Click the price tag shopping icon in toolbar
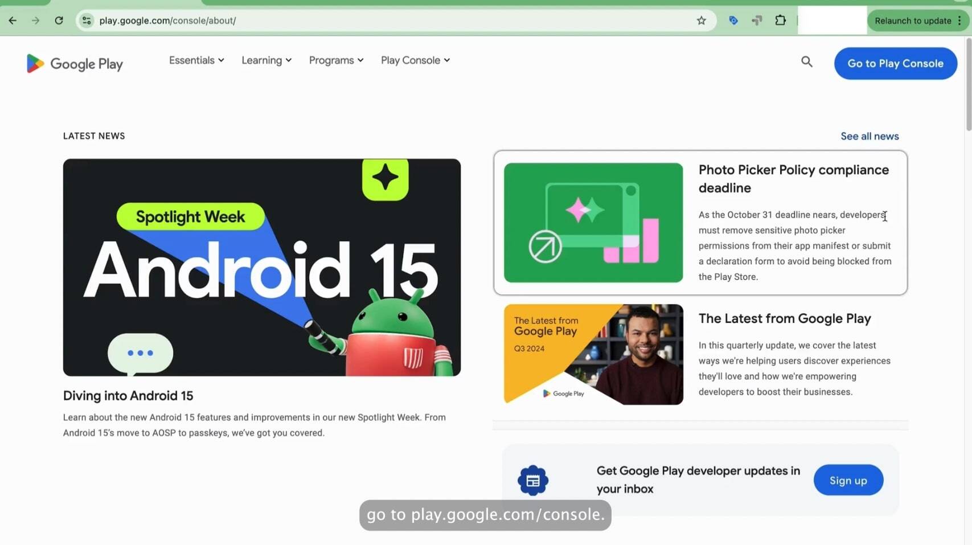Screen dimensions: 972x545 coord(733,21)
